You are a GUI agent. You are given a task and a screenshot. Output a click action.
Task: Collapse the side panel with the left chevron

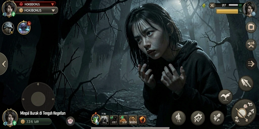pos(4,64)
